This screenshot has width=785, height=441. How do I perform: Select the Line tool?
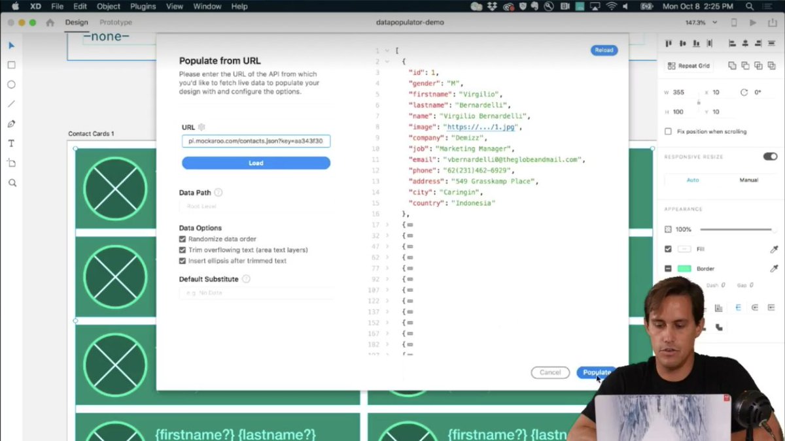(12, 104)
